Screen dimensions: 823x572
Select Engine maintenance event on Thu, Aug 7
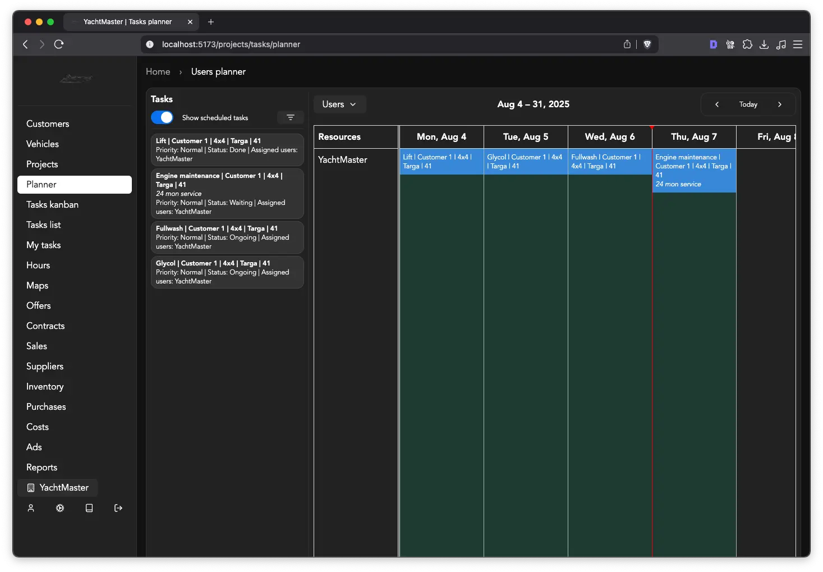[x=693, y=171]
